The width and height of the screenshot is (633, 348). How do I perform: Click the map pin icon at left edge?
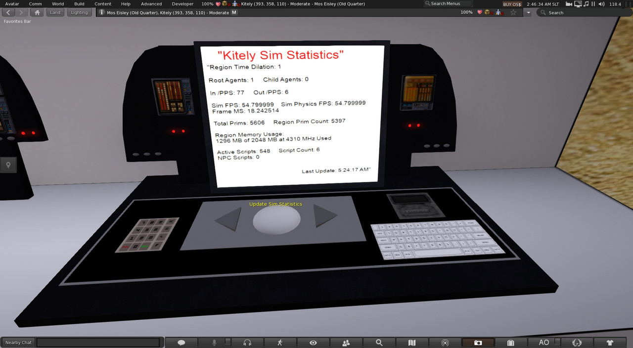8,165
